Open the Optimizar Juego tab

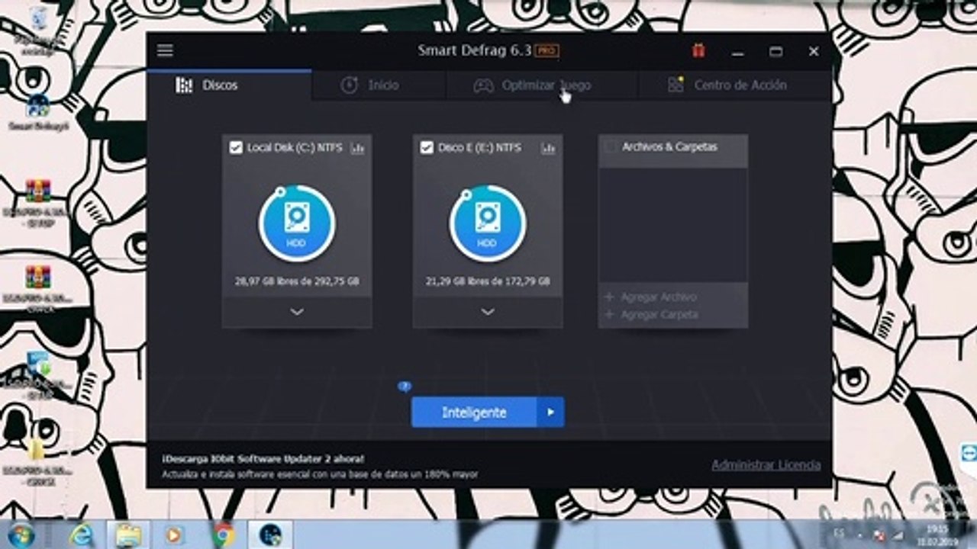coord(542,85)
